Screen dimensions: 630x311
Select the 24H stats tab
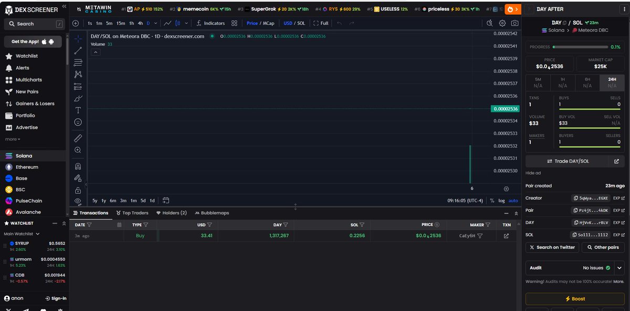click(x=612, y=82)
